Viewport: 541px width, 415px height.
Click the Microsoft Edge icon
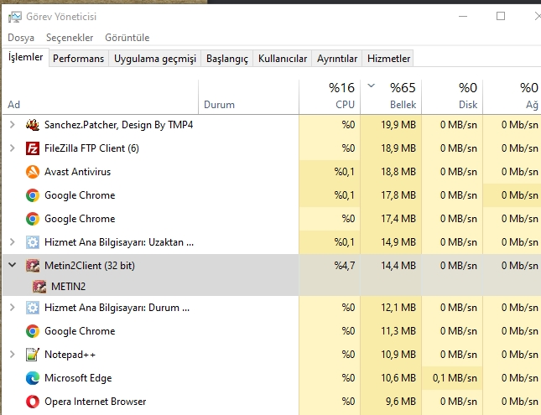click(33, 378)
